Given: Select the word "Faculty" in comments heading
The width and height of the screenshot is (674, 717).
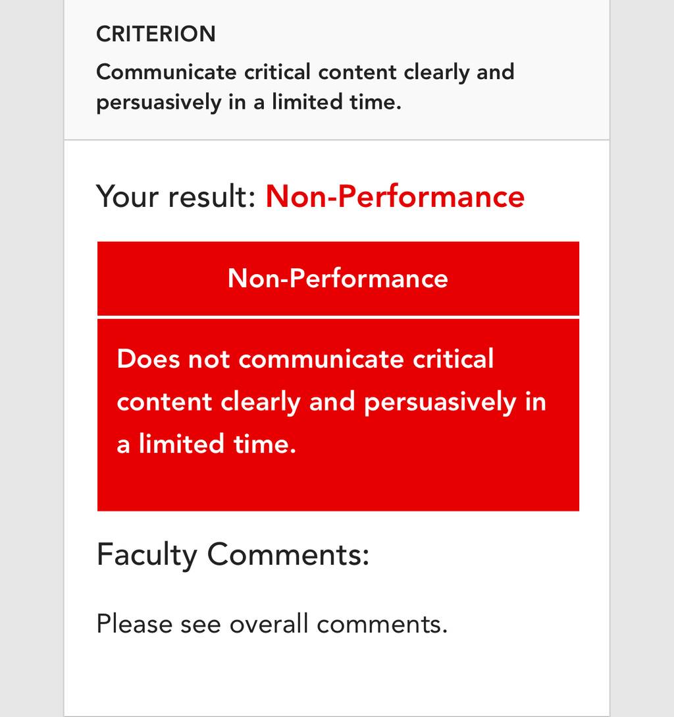Looking at the screenshot, I should 147,556.
